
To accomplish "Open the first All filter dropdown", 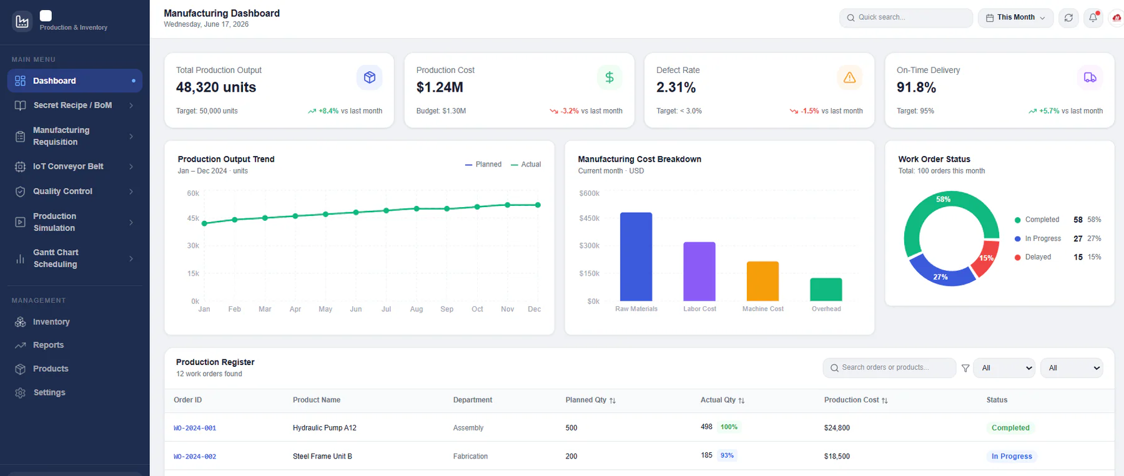I will click(x=1004, y=368).
